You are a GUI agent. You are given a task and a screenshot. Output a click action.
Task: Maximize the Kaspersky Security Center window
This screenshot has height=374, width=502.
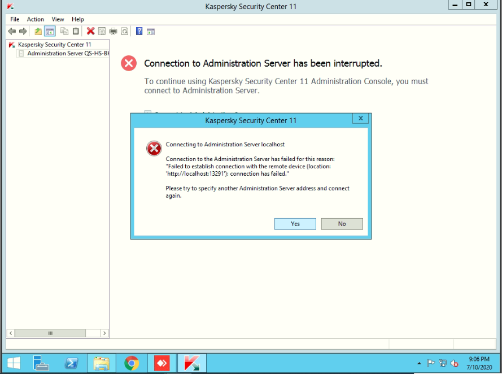(468, 5)
